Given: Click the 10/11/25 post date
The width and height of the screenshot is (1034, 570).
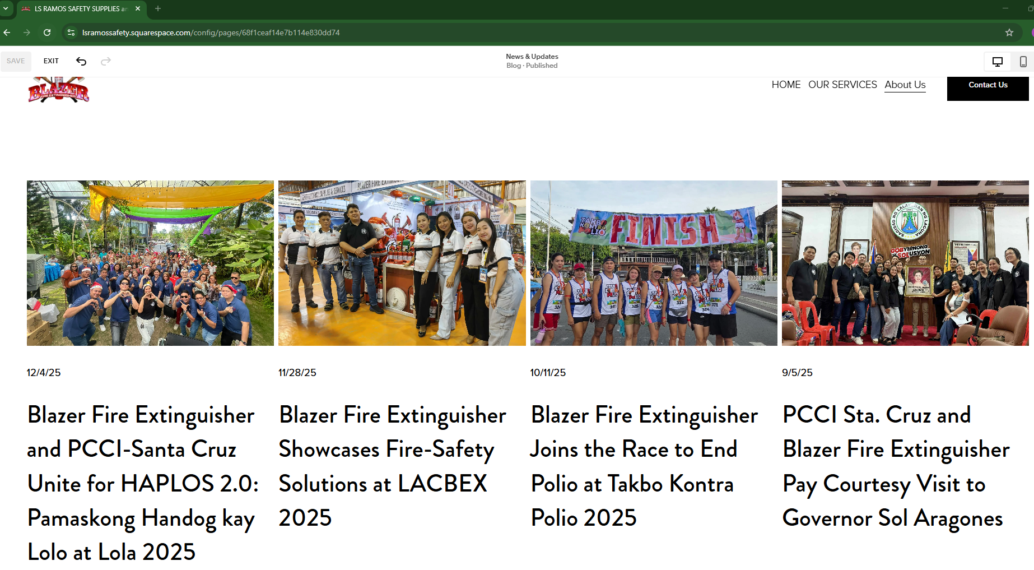Looking at the screenshot, I should point(548,373).
